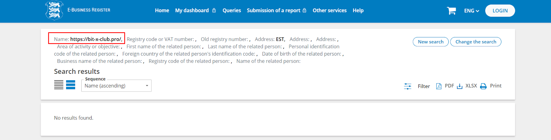551x140 pixels.
Task: Click the Submission of a report lock icon
Action: pyautogui.click(x=304, y=11)
